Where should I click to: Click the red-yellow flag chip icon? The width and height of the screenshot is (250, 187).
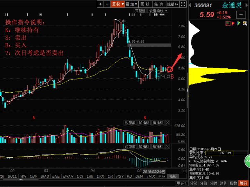[x=233, y=23]
